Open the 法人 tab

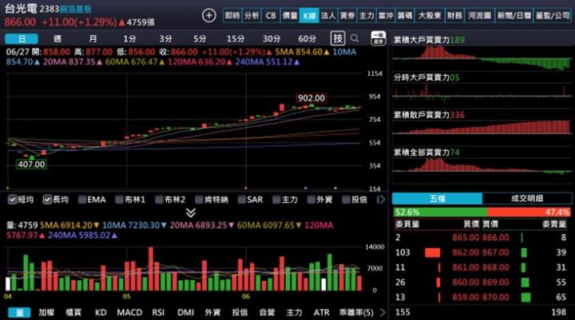(328, 15)
